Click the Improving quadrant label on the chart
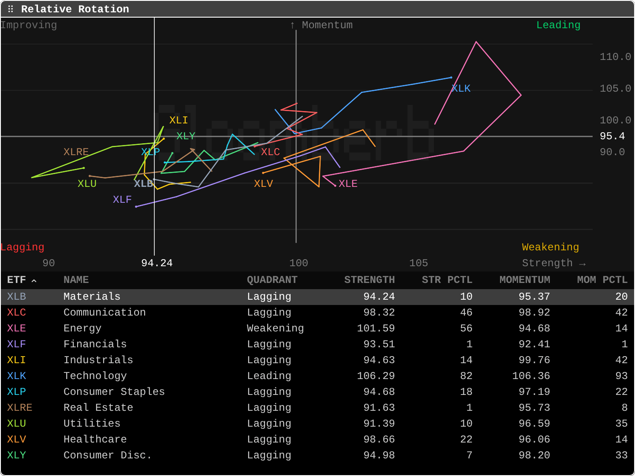Viewport: 635px width, 476px height. pos(29,25)
